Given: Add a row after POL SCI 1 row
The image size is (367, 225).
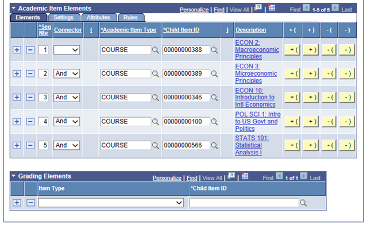Looking at the screenshot, I should click(17, 122).
